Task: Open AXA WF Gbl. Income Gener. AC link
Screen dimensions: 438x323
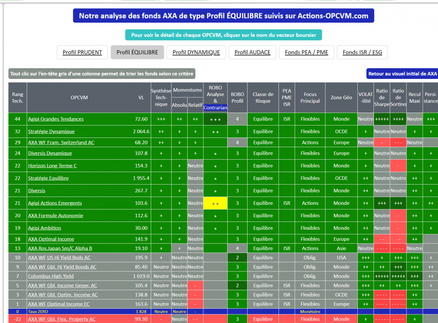Action: pos(62,286)
